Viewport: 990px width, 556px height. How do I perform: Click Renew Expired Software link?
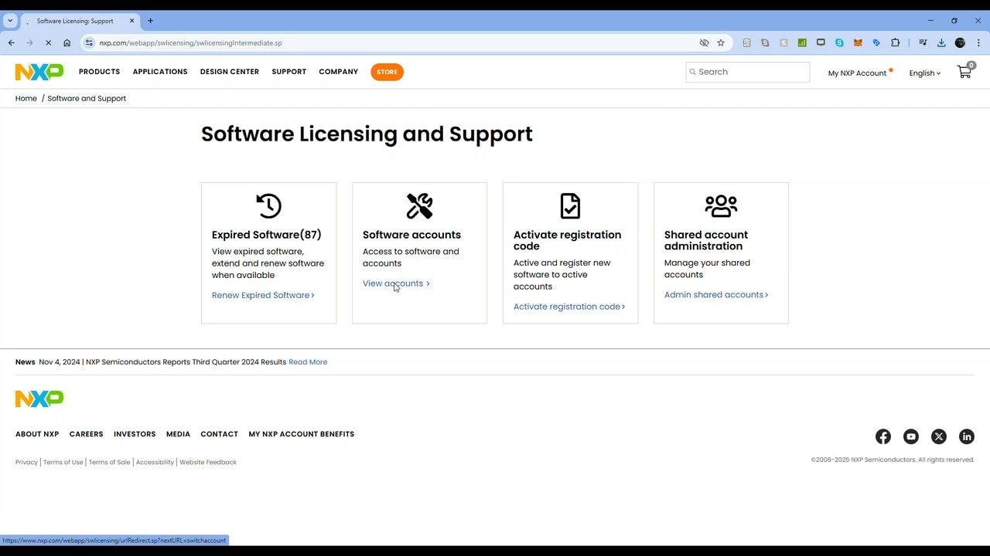[262, 295]
